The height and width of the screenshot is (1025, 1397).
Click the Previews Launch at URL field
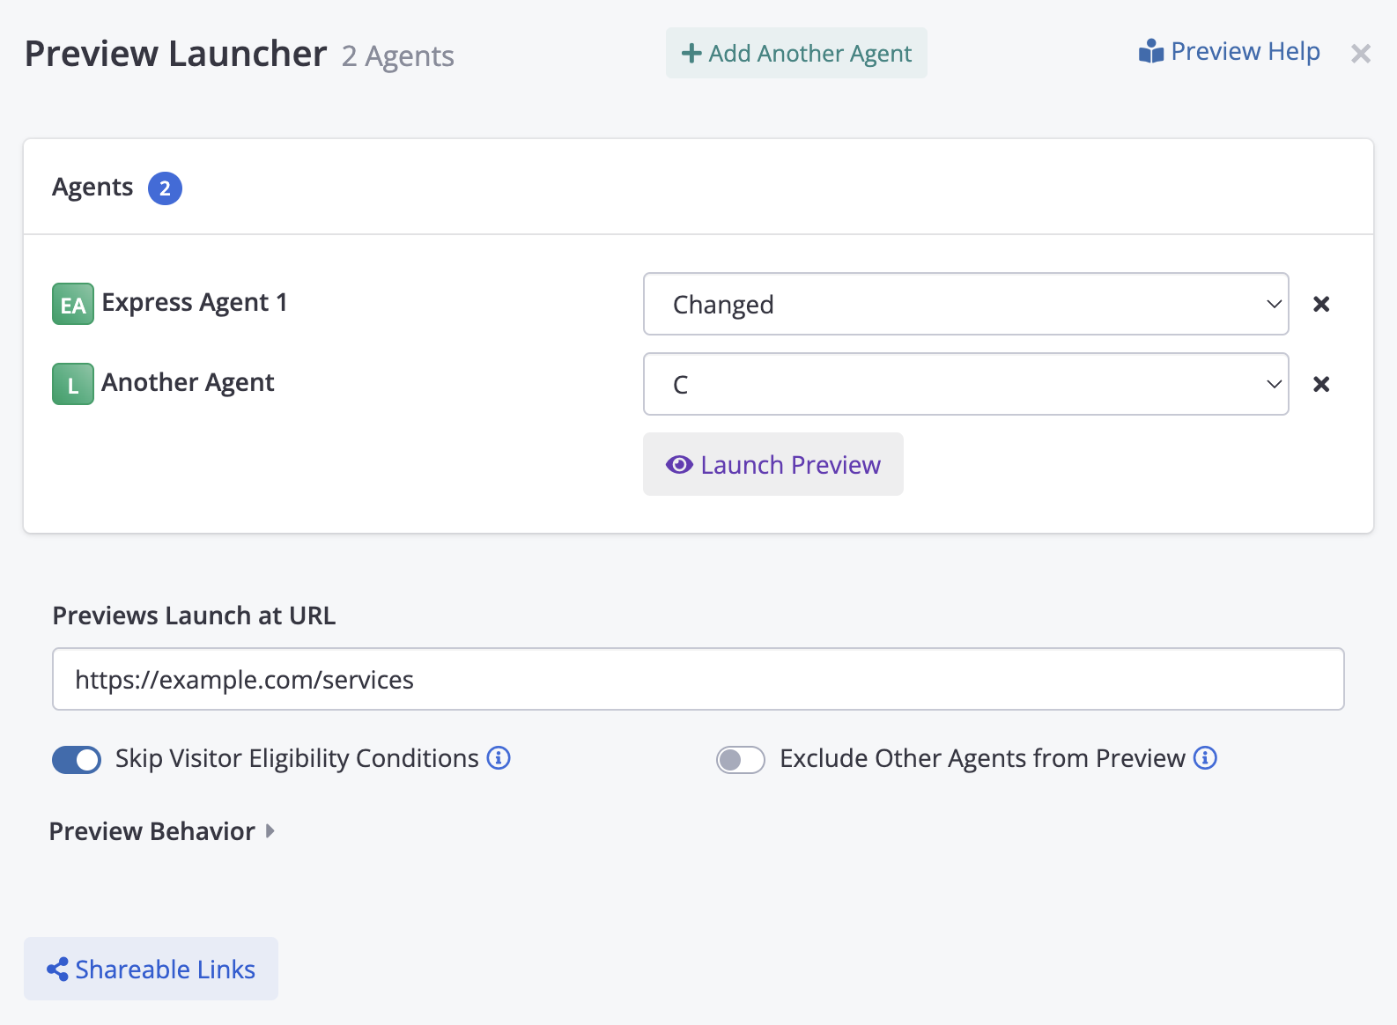click(x=698, y=680)
